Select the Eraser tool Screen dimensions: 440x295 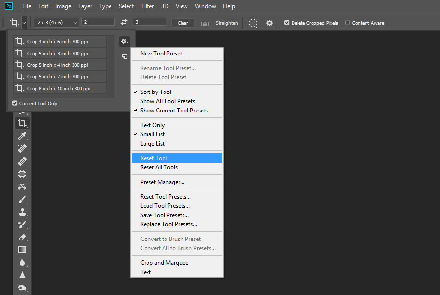coord(22,237)
